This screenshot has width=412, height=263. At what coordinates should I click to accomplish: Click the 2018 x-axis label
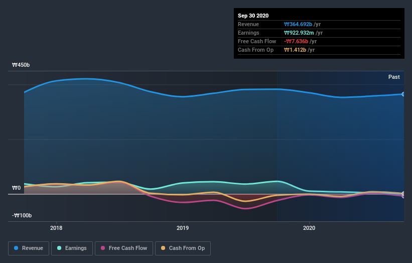pos(56,228)
